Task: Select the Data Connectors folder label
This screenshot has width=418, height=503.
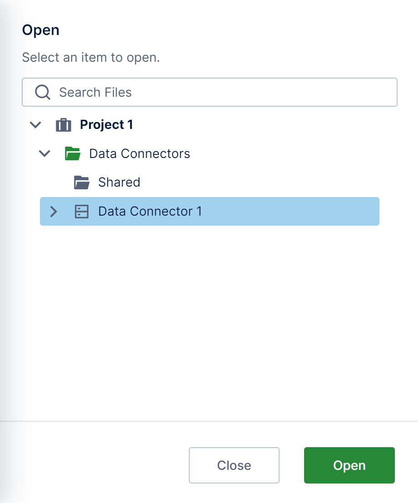Action: tap(139, 153)
